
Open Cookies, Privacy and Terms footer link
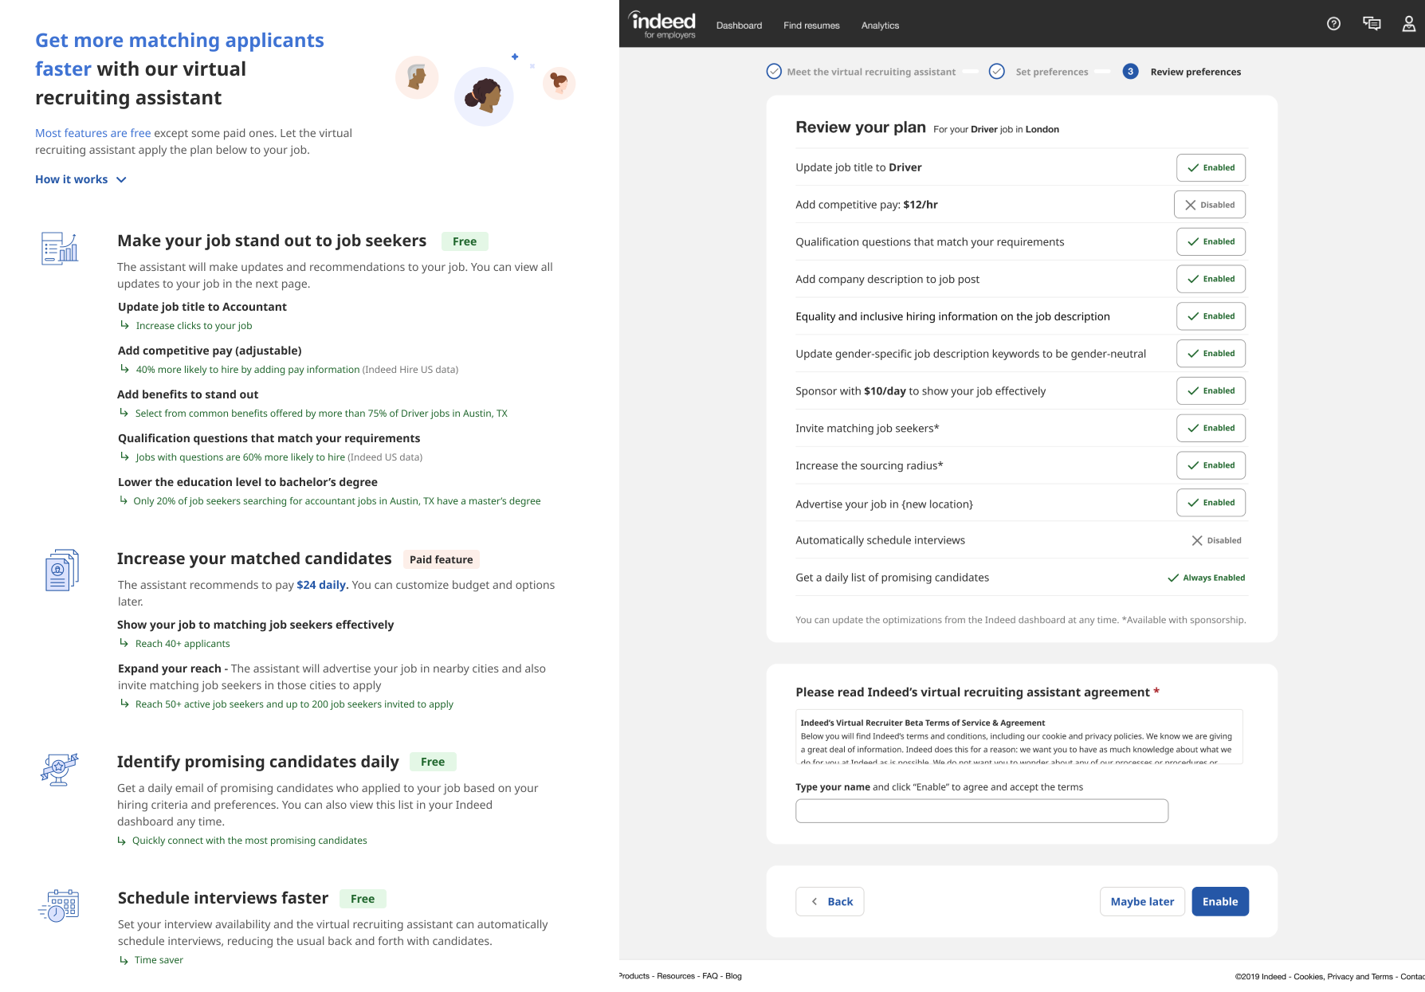tap(1343, 976)
